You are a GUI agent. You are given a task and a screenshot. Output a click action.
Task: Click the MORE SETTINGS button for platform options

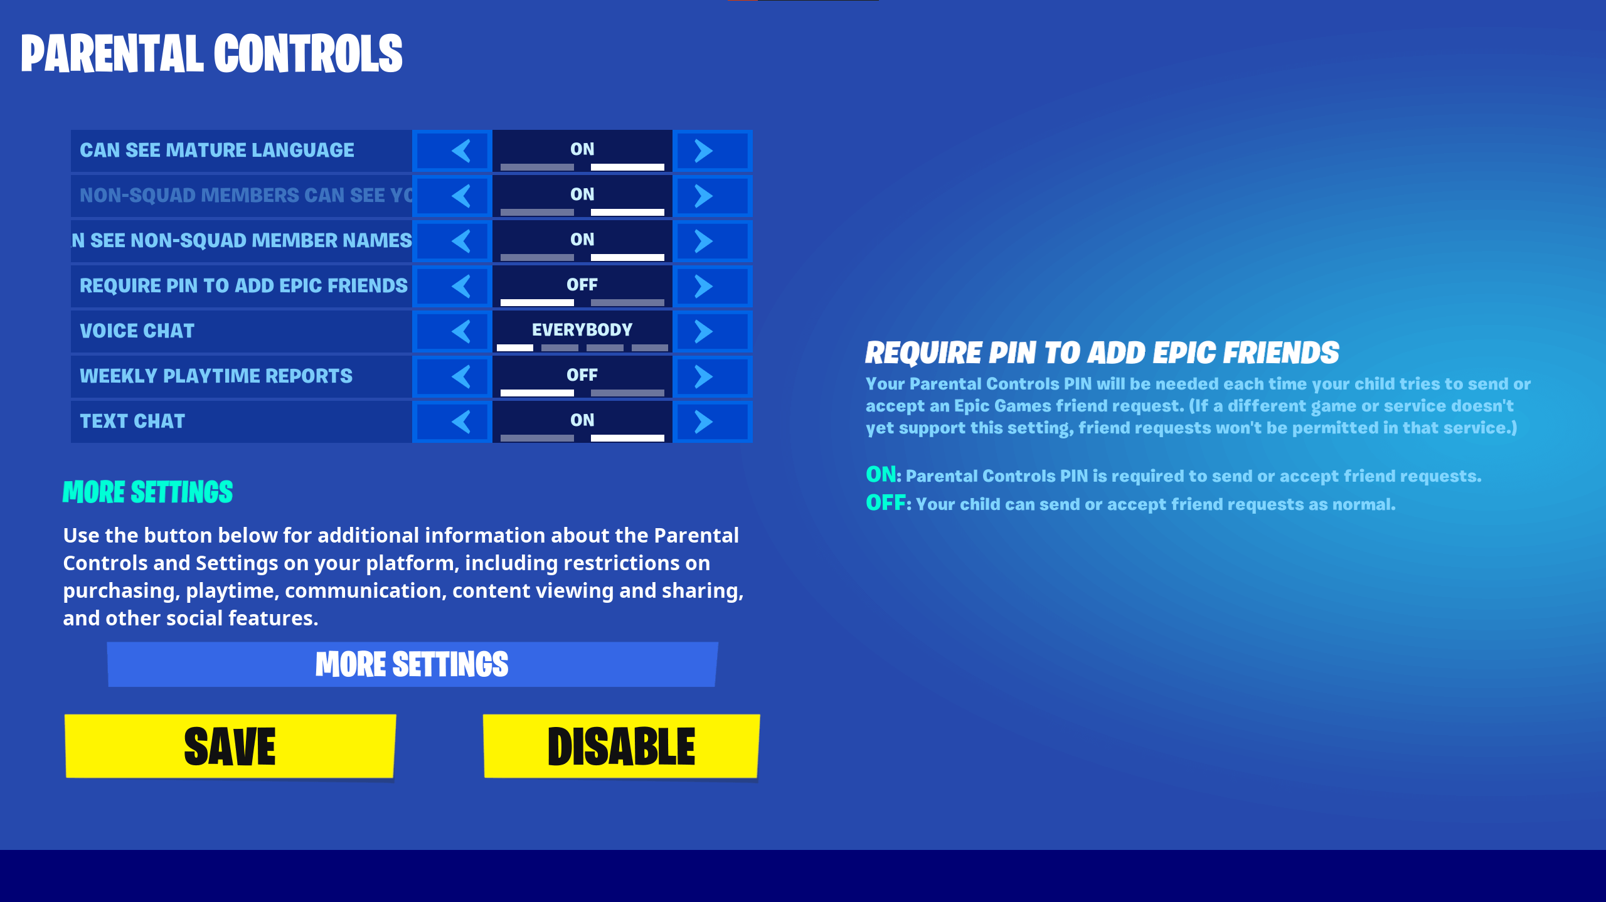pos(412,664)
